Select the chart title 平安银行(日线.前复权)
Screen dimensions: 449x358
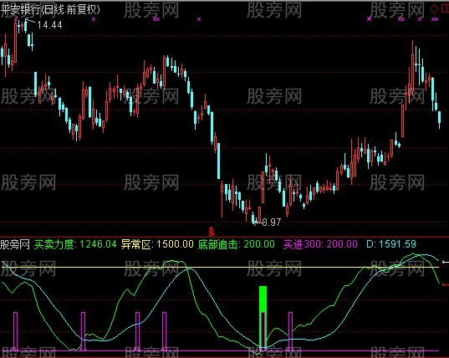pos(50,9)
